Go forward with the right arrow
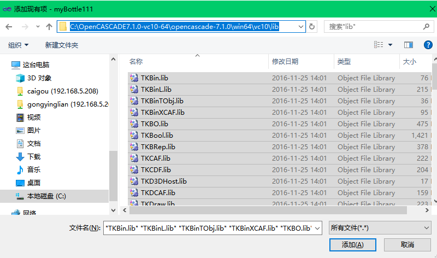This screenshot has width=437, height=258. tap(25, 27)
